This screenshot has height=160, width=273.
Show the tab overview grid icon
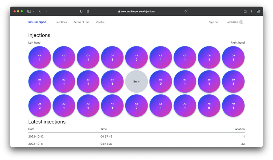point(258,11)
